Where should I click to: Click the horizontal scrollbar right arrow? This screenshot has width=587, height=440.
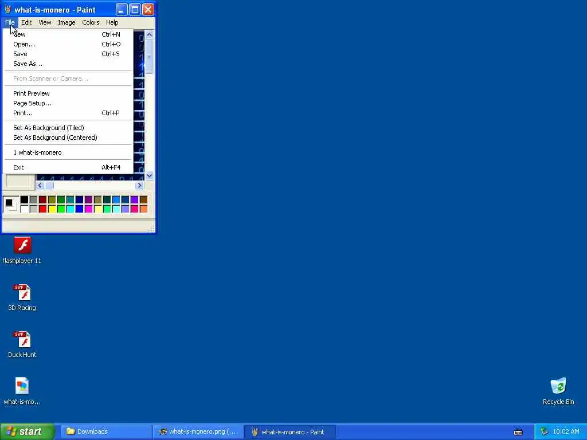tap(140, 185)
